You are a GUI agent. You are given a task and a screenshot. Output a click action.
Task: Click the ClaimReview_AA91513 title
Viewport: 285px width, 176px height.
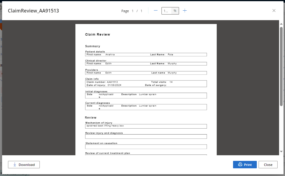pyautogui.click(x=34, y=11)
